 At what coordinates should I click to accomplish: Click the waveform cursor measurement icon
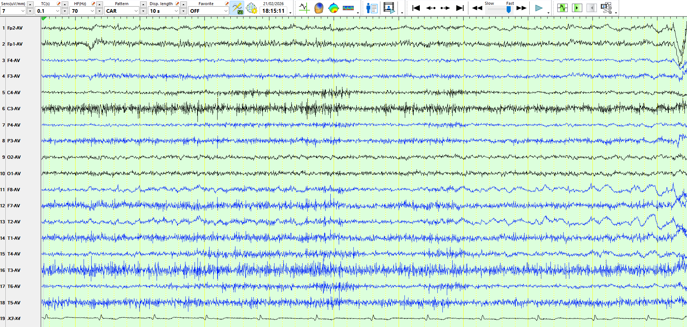coord(304,8)
